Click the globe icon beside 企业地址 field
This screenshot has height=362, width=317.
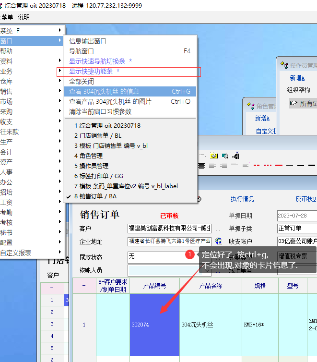(x=219, y=241)
